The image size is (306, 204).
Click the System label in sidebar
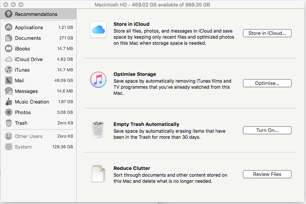23,147
